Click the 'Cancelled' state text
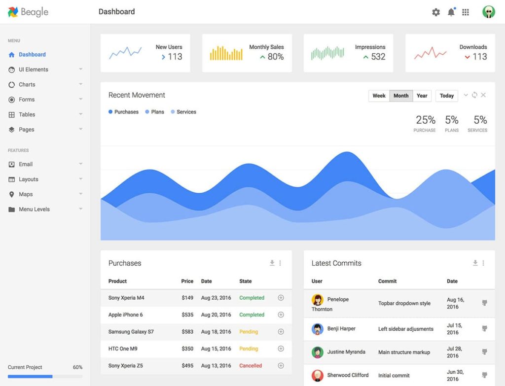The width and height of the screenshot is (505, 386). (x=251, y=366)
